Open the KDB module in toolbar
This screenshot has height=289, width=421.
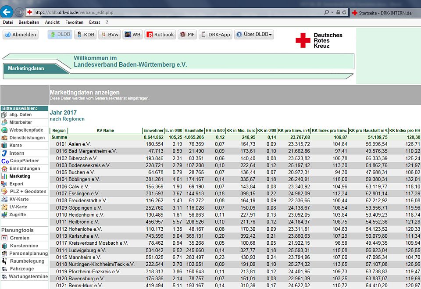85,35
